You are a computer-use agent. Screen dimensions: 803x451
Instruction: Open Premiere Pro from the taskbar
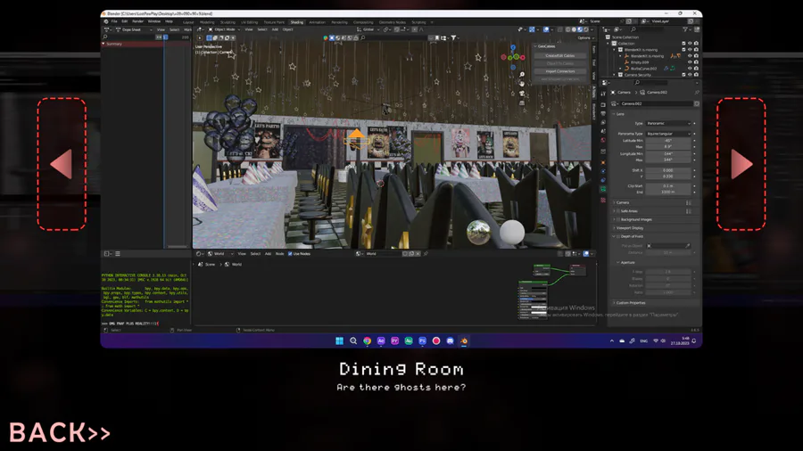coord(395,340)
